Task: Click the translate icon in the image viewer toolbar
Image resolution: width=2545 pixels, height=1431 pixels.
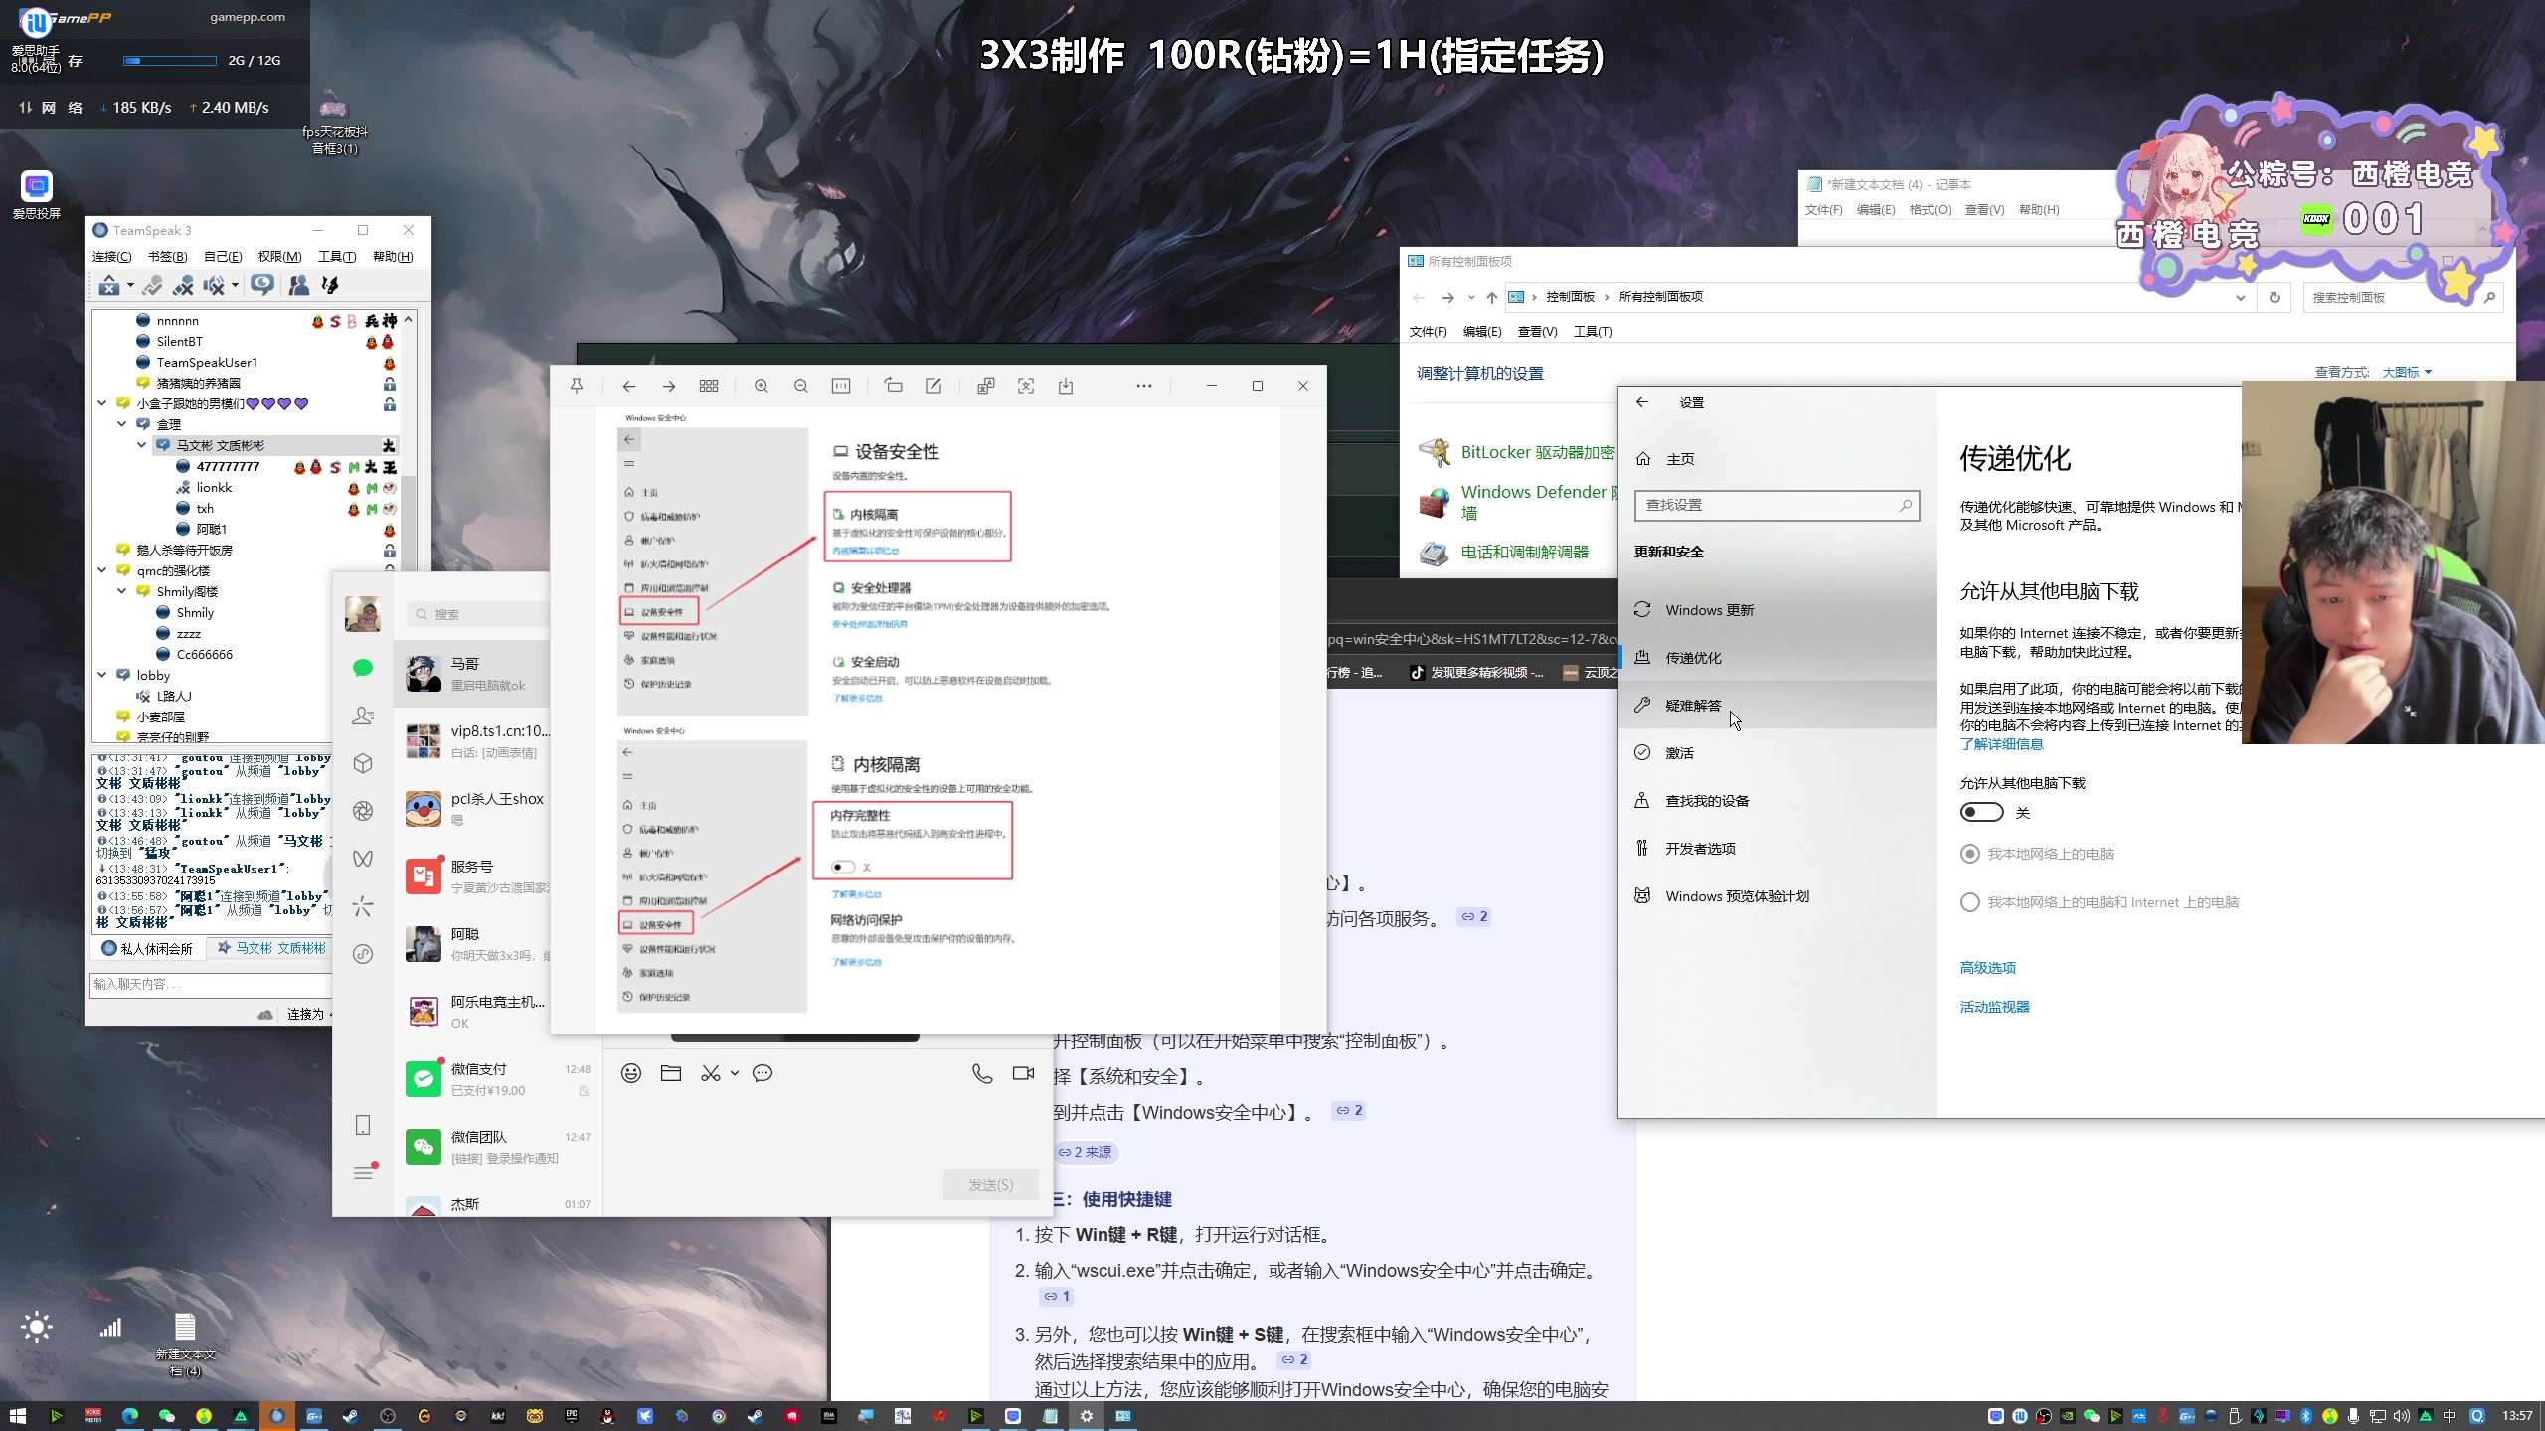Action: click(985, 386)
